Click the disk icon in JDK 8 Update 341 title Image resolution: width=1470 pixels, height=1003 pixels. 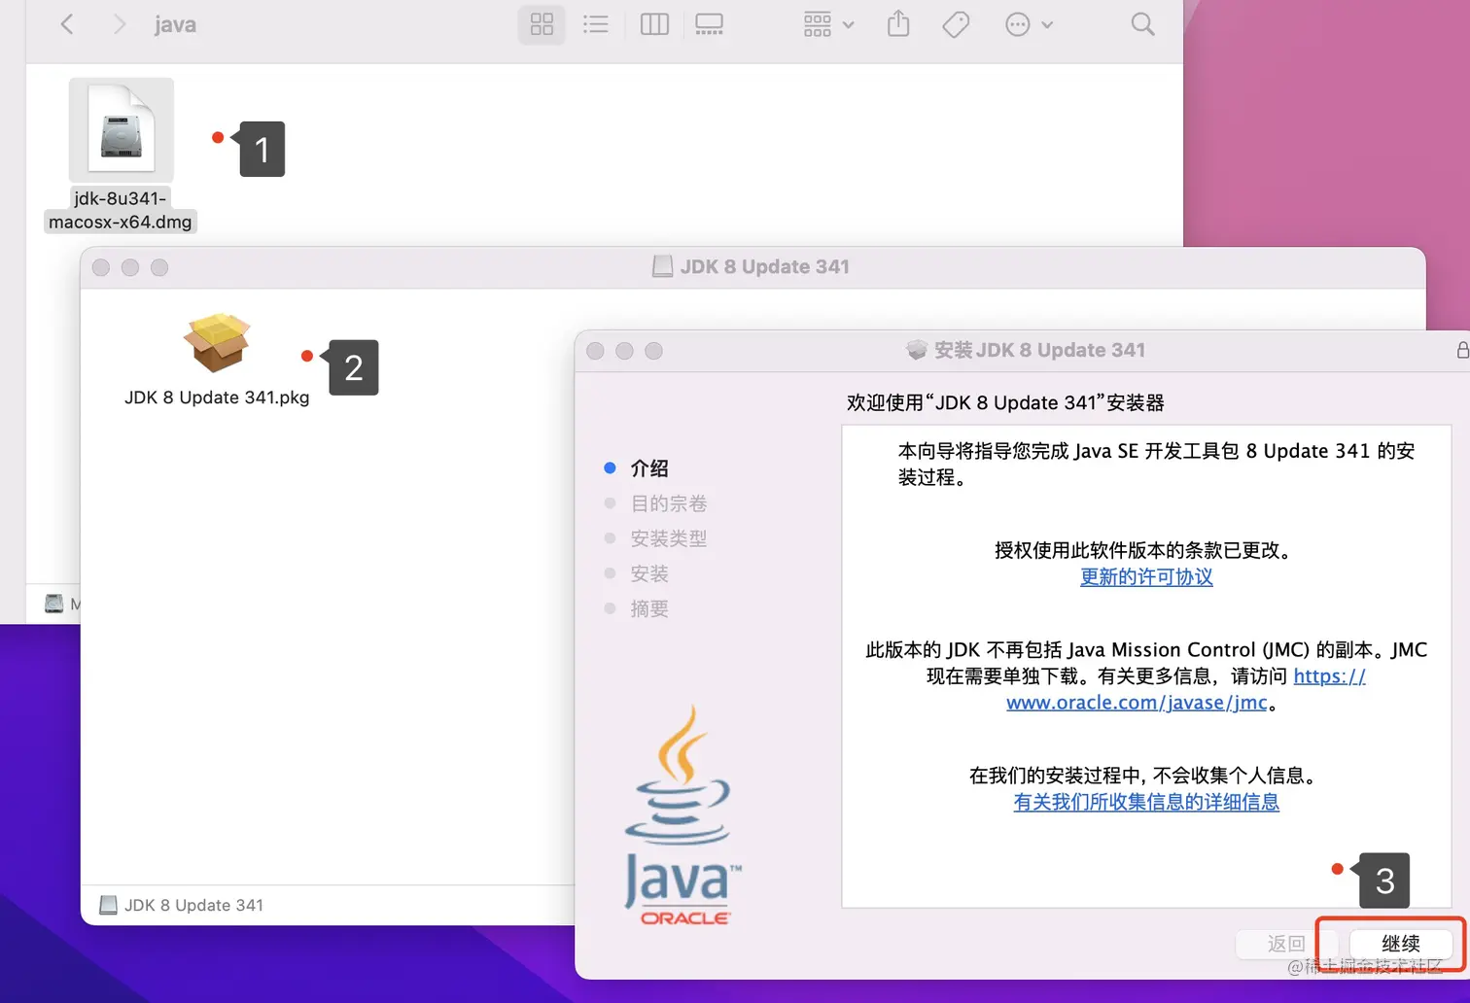click(x=662, y=266)
